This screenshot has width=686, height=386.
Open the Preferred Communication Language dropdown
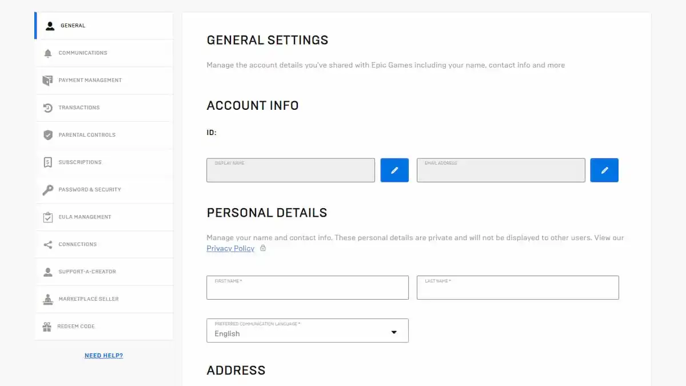[307, 331]
